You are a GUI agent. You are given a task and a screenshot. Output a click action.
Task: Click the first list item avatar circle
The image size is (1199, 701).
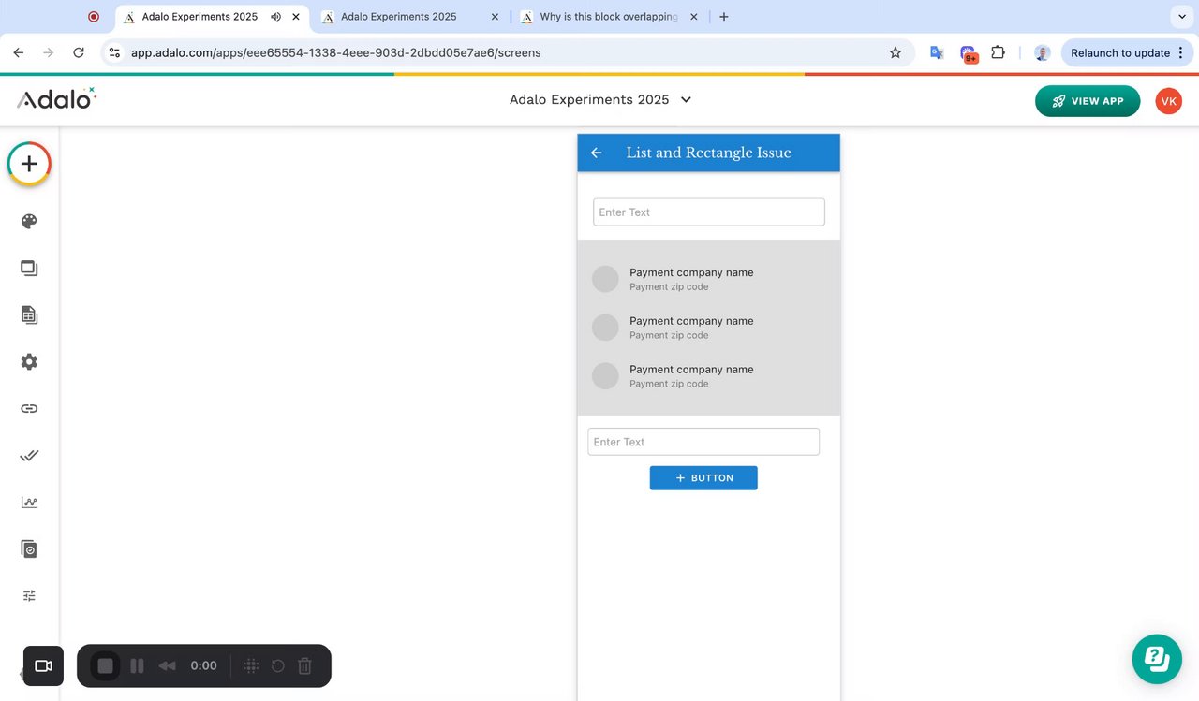point(606,279)
